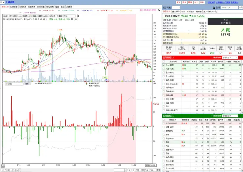Toggle the 5MA line legend

pos(46,10)
